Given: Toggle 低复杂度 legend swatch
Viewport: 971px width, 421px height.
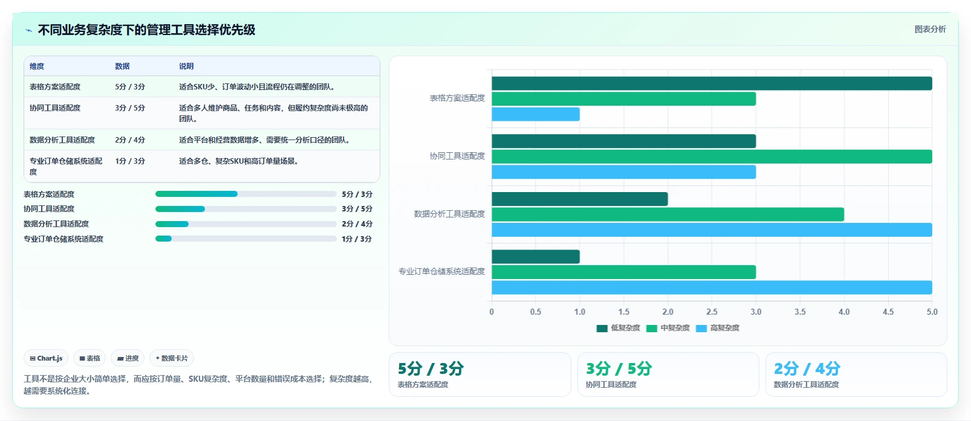Looking at the screenshot, I should pos(602,328).
